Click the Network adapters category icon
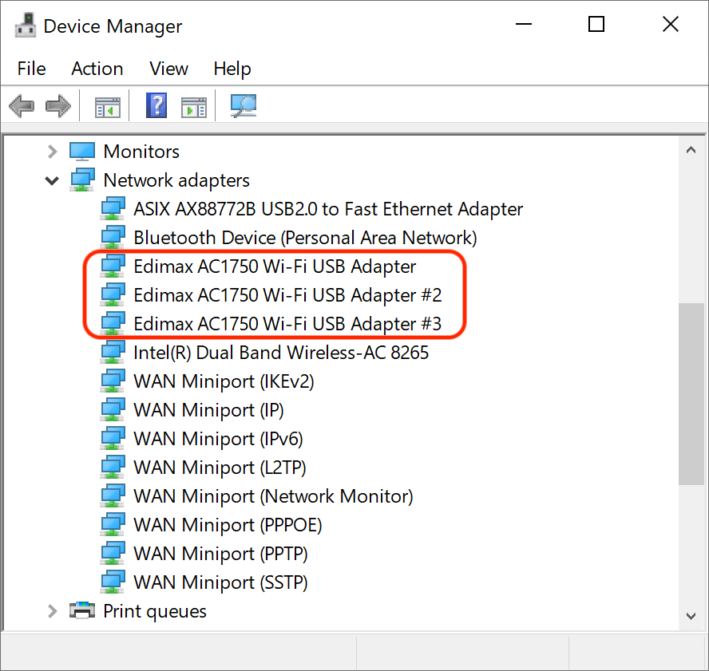 (82, 180)
